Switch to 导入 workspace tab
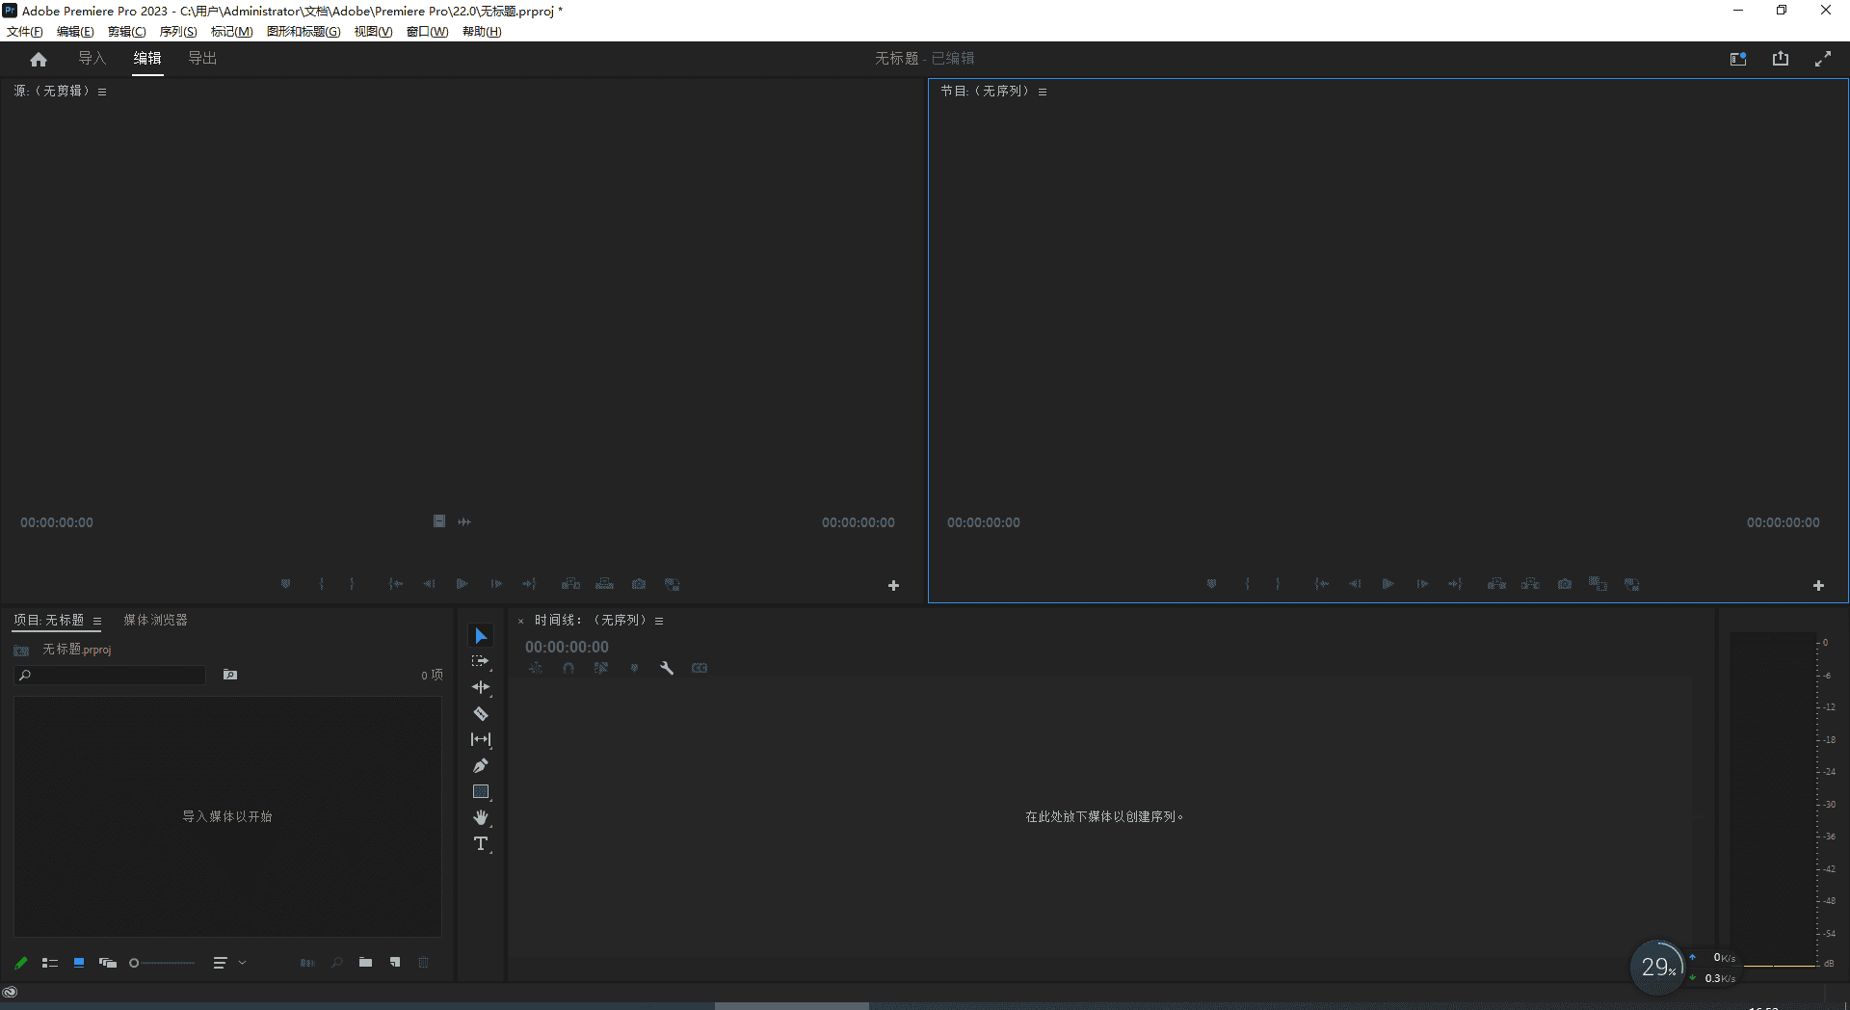This screenshot has height=1010, width=1850. tap(92, 59)
